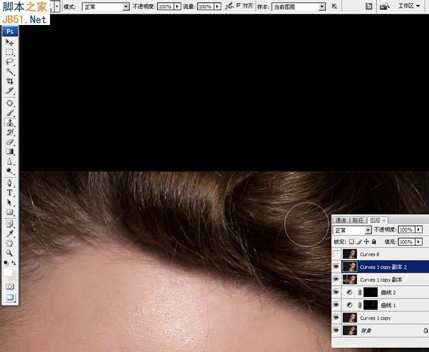Open the Clone Source panel icon

(x=369, y=6)
